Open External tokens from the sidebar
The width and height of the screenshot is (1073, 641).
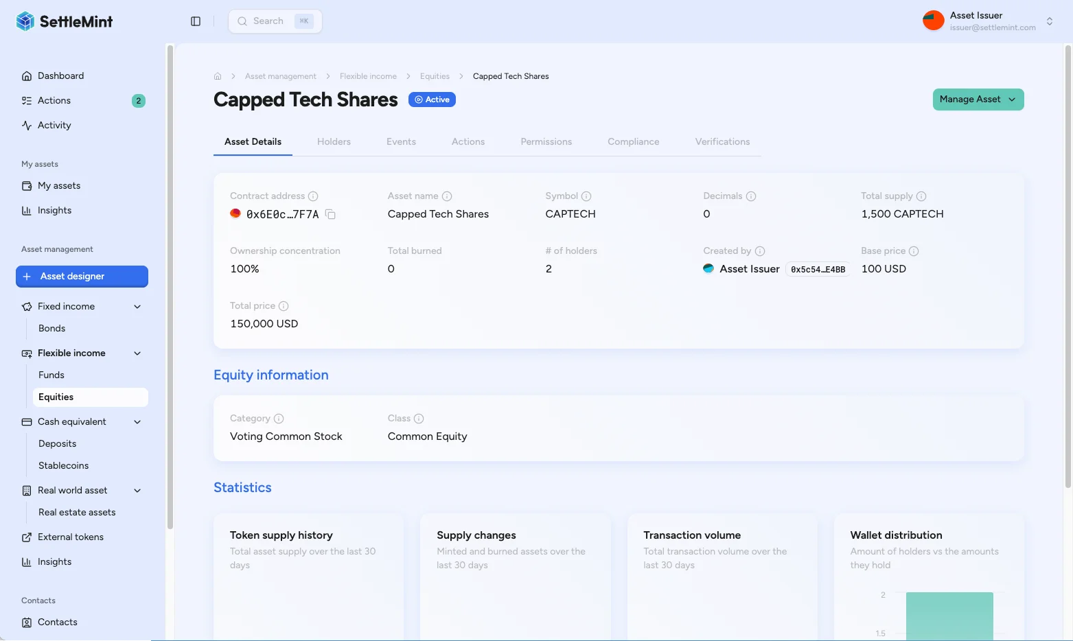tap(71, 537)
